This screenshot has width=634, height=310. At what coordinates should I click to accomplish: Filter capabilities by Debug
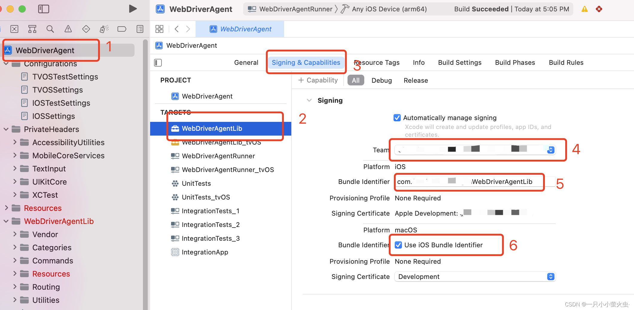pyautogui.click(x=382, y=80)
